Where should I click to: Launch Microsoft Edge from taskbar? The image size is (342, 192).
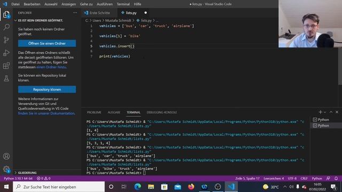pos(137,187)
